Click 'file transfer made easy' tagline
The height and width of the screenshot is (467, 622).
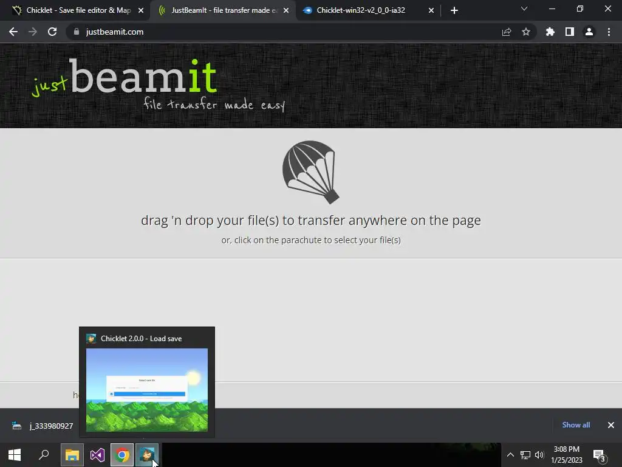(x=214, y=104)
